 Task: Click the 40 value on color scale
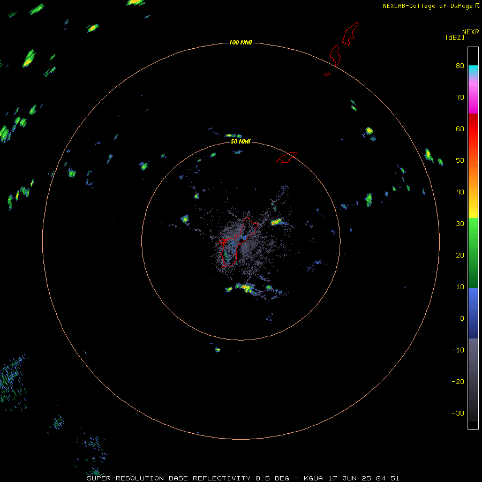[460, 192]
